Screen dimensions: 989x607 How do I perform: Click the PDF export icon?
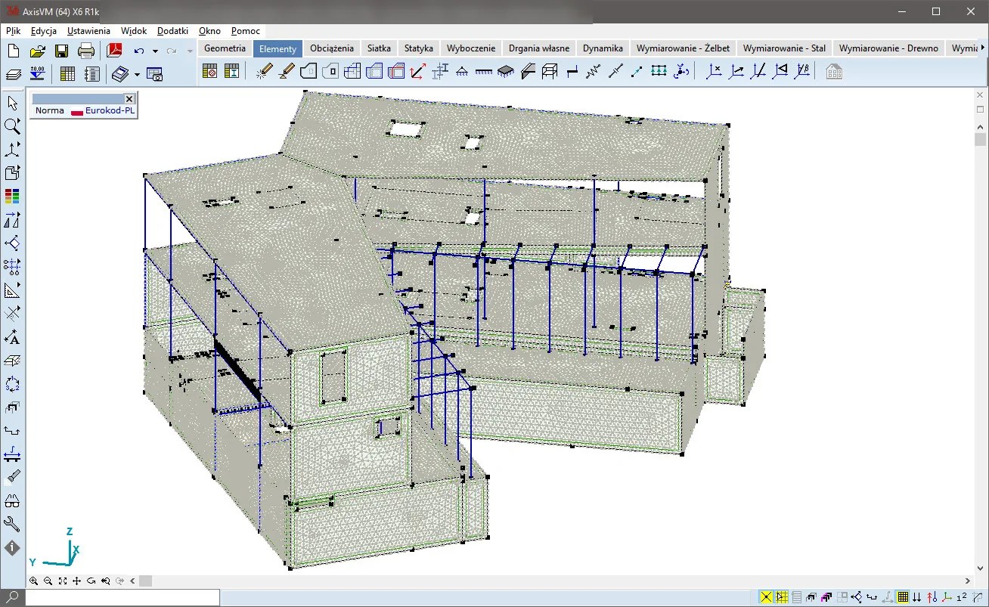114,51
